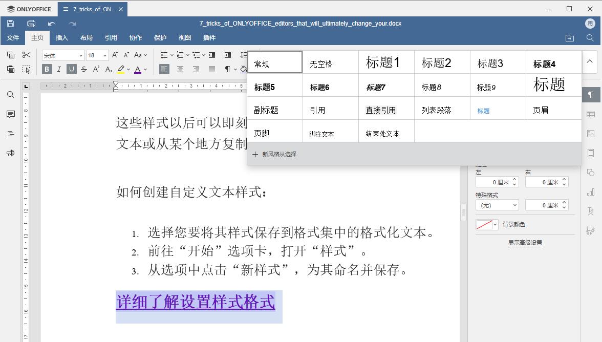
Task: Open the Navigation headings panel
Action: pos(10,134)
